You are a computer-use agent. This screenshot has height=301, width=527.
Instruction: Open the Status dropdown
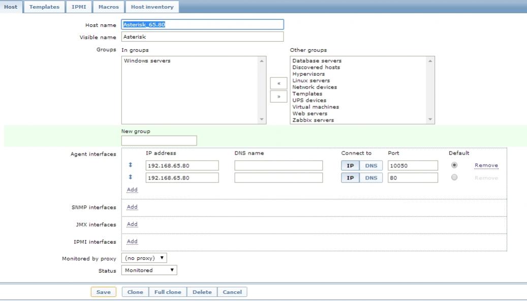pos(149,270)
